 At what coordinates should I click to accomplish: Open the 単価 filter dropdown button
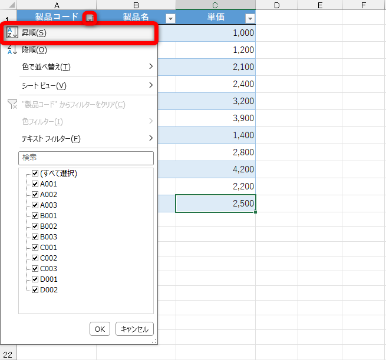click(x=250, y=18)
